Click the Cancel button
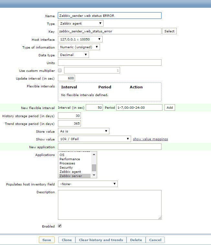Viewport: 211px width, 245px height. point(155,240)
